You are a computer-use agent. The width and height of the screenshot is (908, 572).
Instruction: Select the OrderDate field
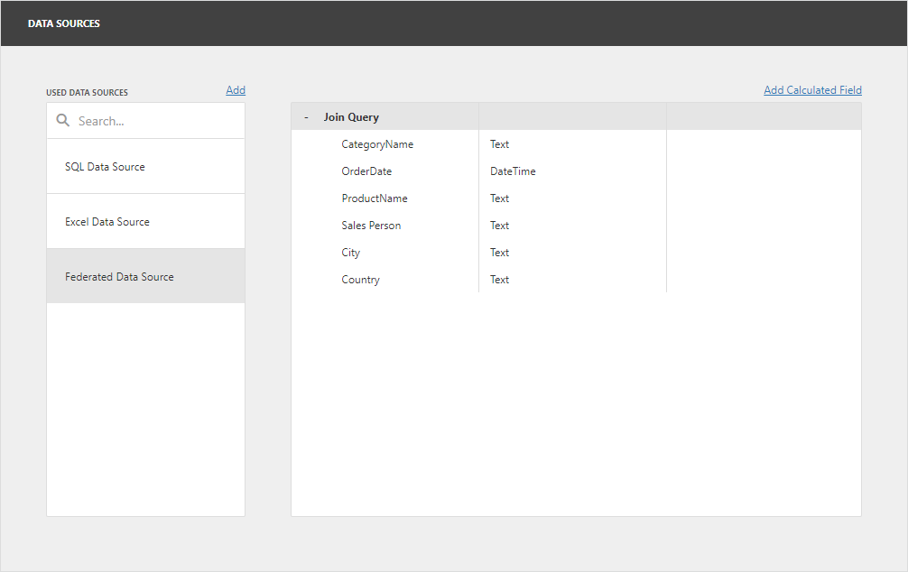(x=366, y=171)
